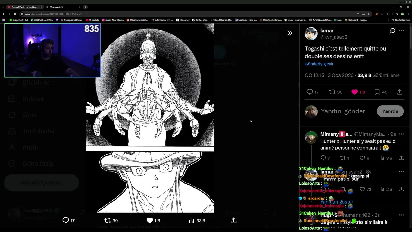Unlike lamar's post via pink heart
The width and height of the screenshot is (412, 232).
click(x=354, y=92)
